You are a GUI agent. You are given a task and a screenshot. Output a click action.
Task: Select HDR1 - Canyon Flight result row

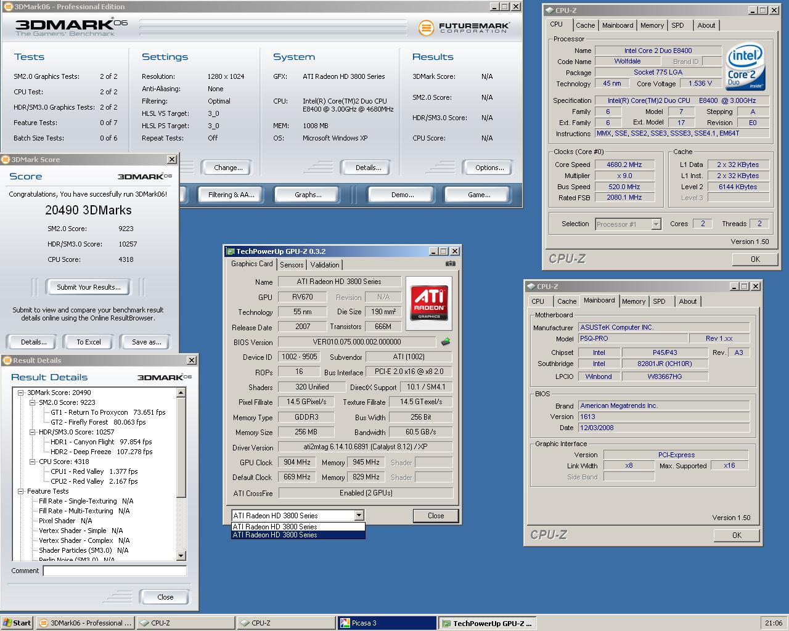(101, 442)
